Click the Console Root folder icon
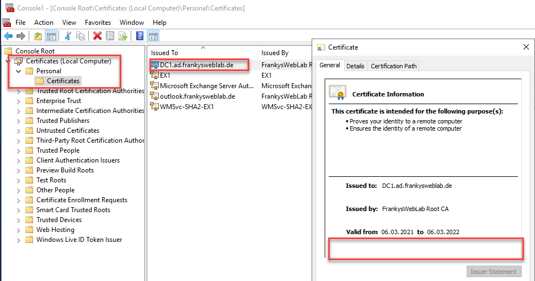Screen dimensions: 535x281 click(x=8, y=51)
